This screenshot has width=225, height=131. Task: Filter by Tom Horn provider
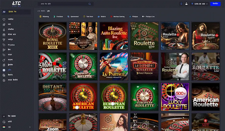coord(88,17)
